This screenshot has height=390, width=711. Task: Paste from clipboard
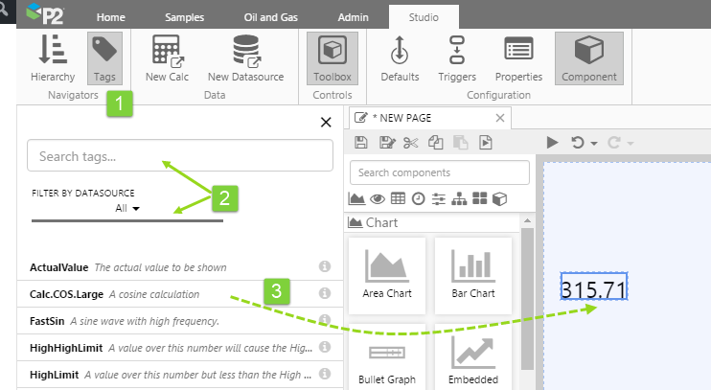click(x=460, y=143)
